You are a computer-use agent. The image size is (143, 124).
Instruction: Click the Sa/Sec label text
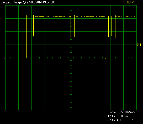point(113,112)
